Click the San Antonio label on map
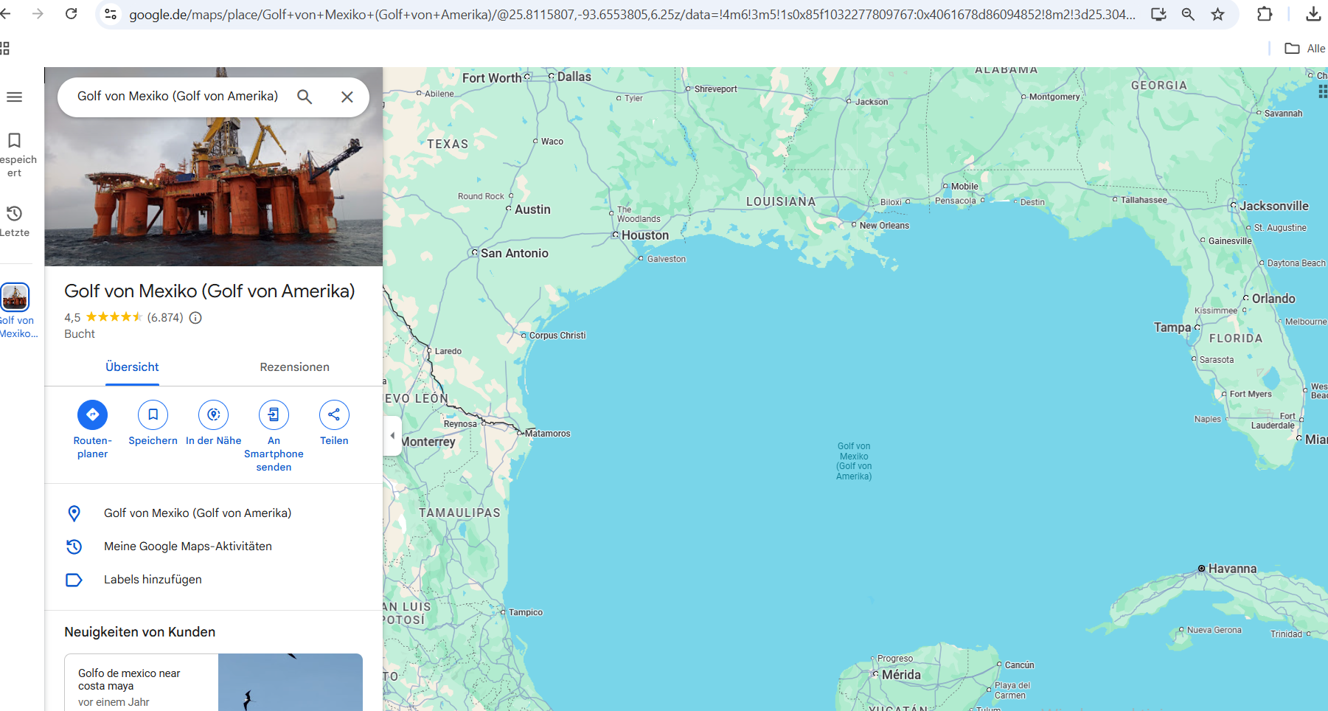Image resolution: width=1328 pixels, height=711 pixels. [515, 253]
